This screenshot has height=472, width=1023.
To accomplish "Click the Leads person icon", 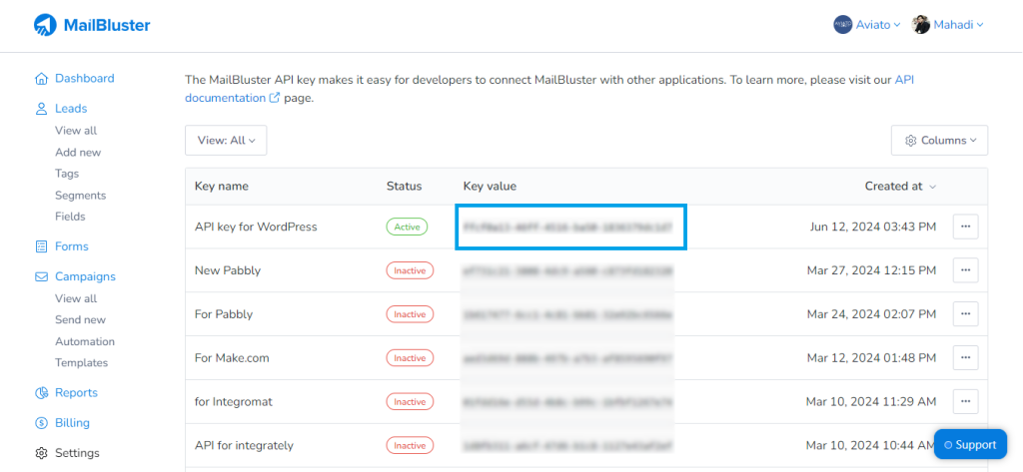I will pos(41,109).
